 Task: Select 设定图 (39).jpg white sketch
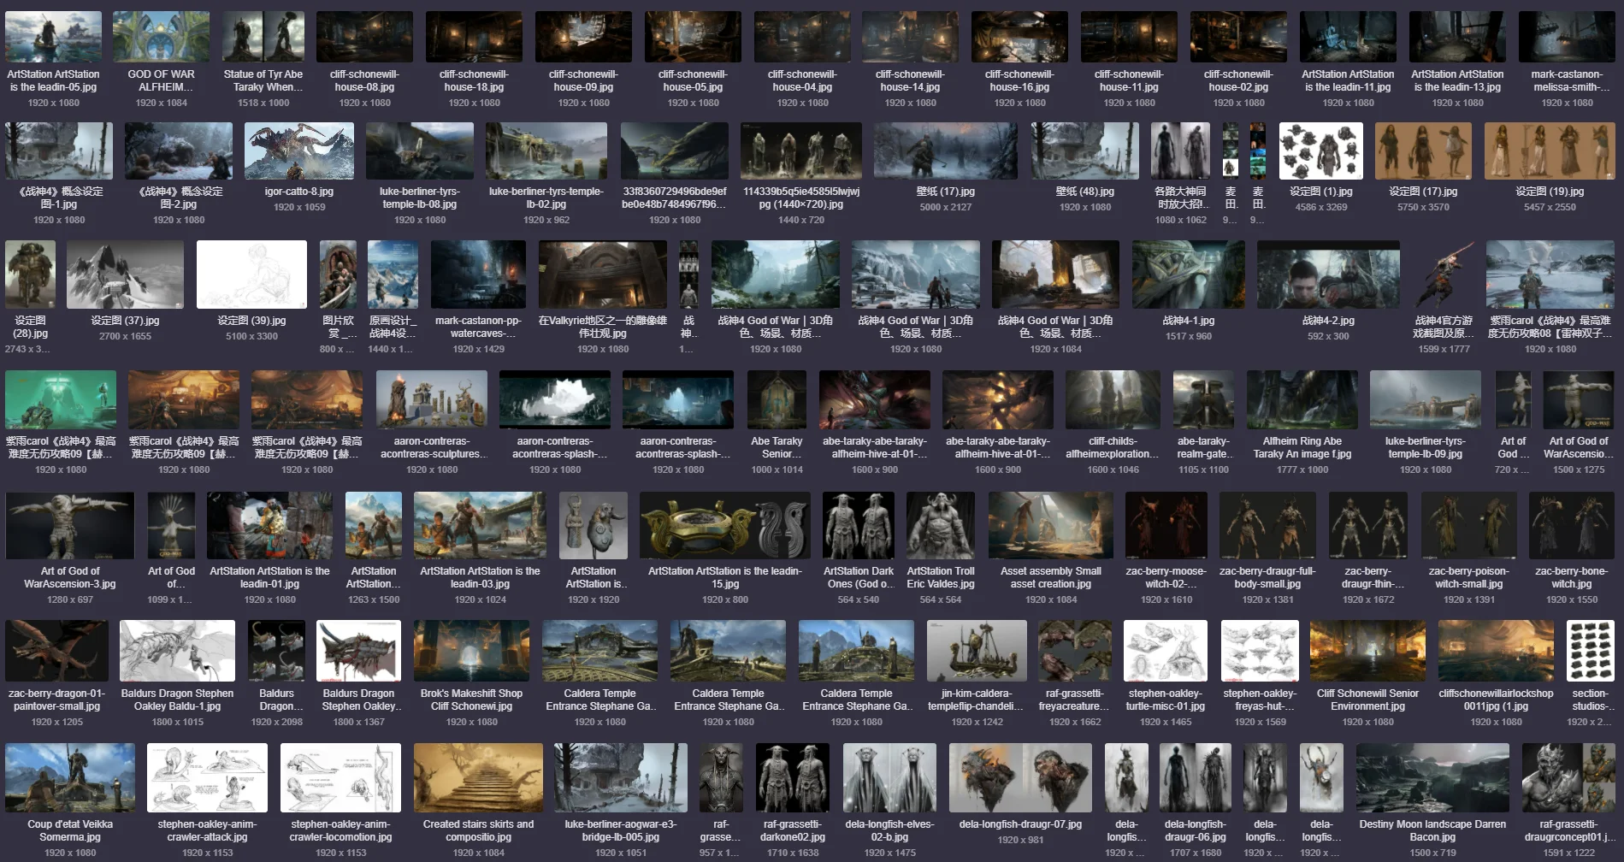tap(251, 275)
